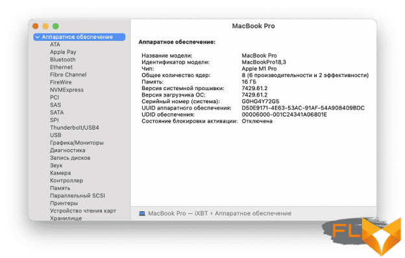Click the yellow minimize window button
This screenshot has height=258, width=405.
45,27
